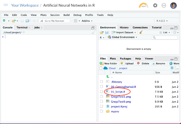Clear environment objects broom icon

pos(141,32)
